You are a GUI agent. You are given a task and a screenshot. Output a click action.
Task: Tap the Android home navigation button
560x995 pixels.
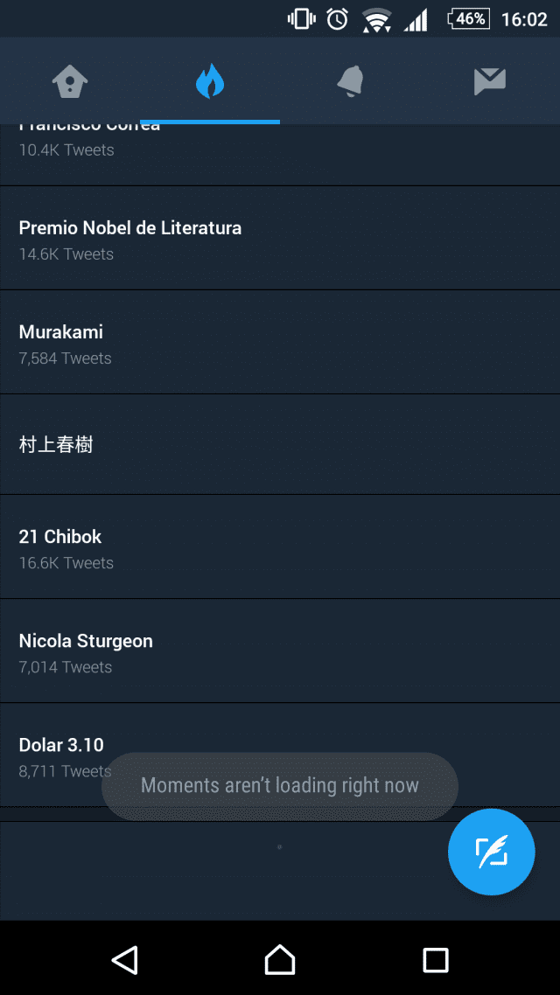[280, 959]
